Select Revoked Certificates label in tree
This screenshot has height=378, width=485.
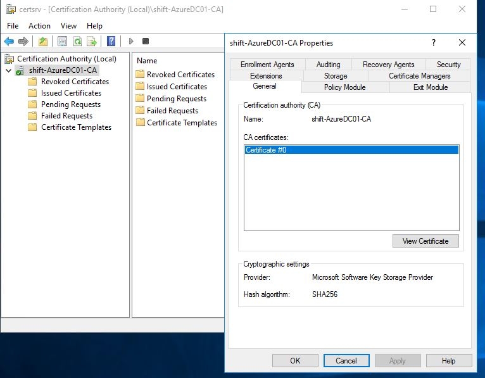click(75, 82)
